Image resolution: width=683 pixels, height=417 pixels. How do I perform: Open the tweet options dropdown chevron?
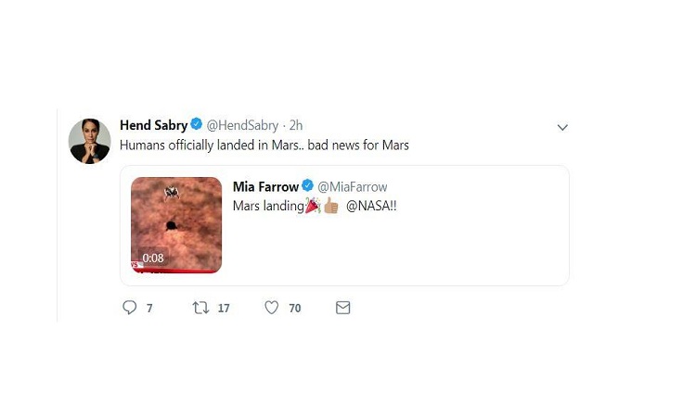pos(561,127)
